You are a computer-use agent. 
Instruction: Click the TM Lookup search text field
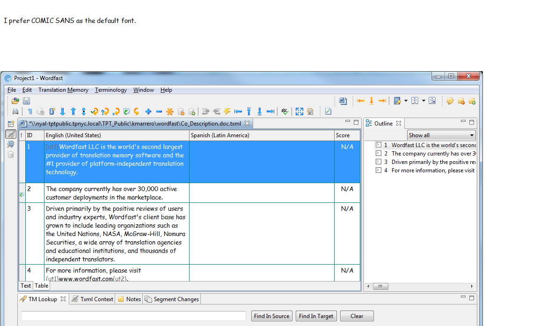pos(133,316)
